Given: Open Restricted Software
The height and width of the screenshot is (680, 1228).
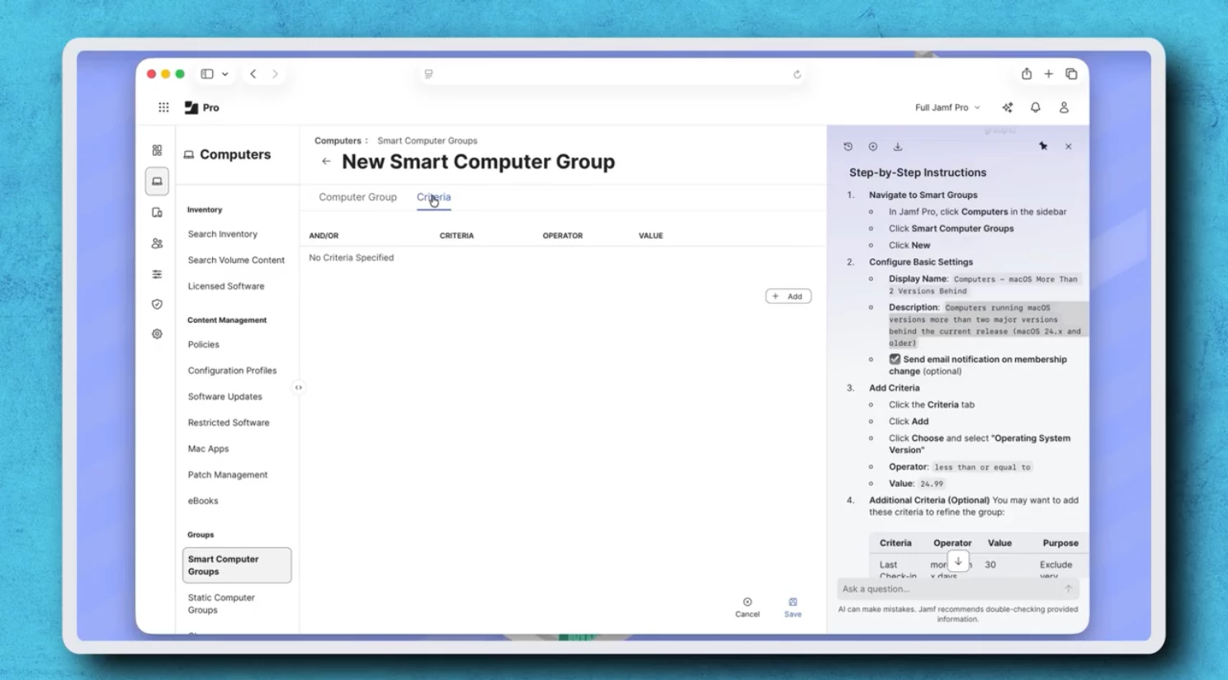Looking at the screenshot, I should point(229,423).
